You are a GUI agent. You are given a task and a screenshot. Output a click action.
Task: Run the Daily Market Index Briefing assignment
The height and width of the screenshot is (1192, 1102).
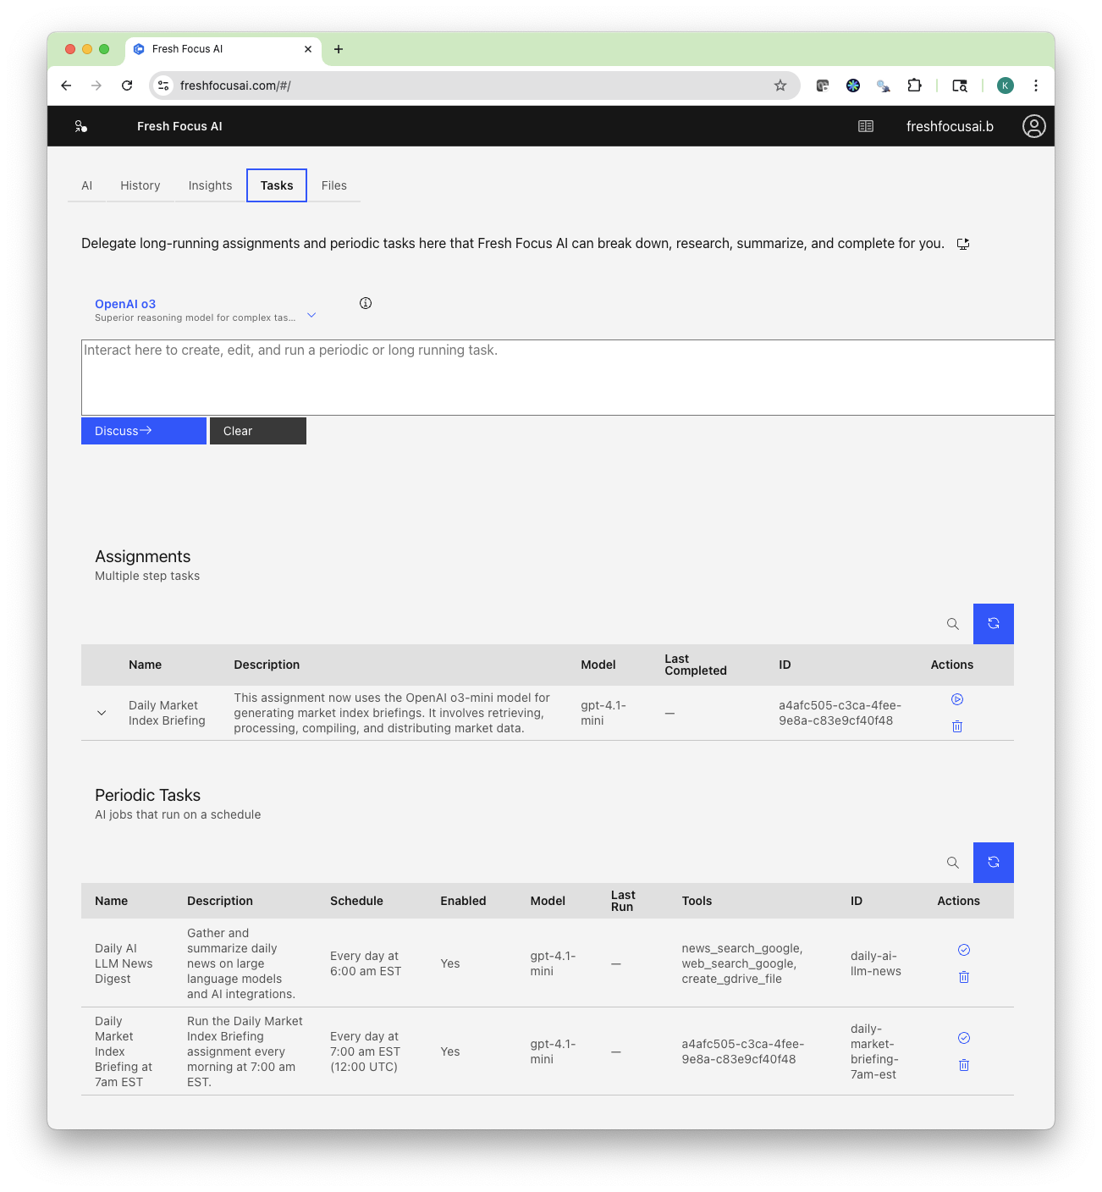[x=957, y=699]
